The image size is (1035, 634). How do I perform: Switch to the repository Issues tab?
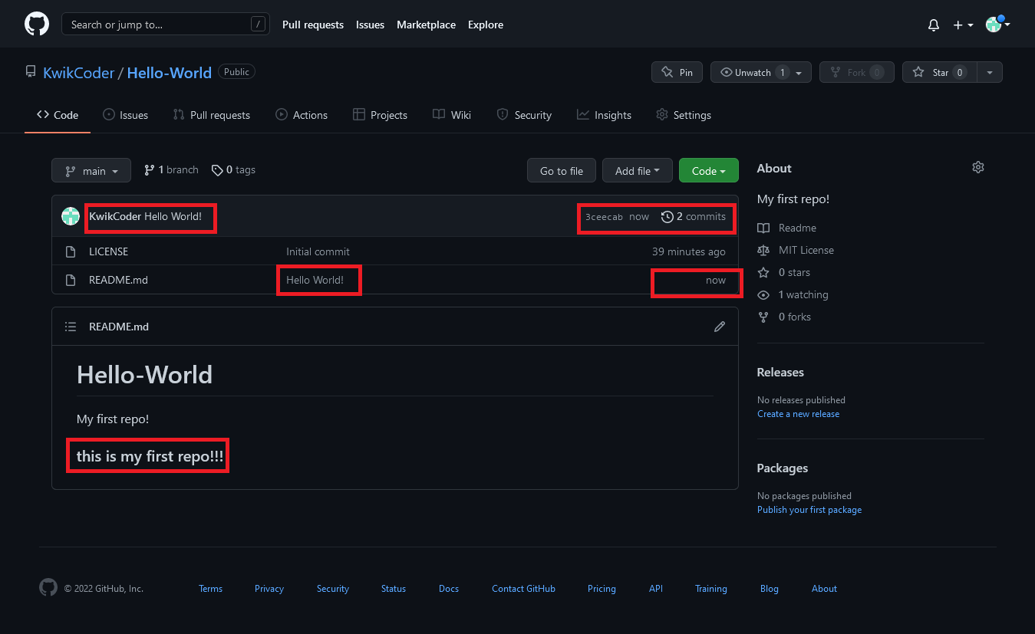coord(126,115)
